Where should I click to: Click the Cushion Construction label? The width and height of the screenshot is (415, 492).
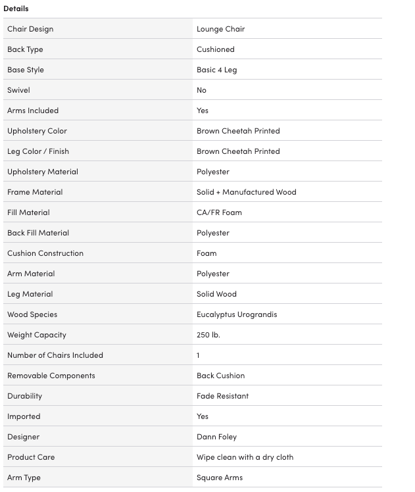[x=45, y=253]
